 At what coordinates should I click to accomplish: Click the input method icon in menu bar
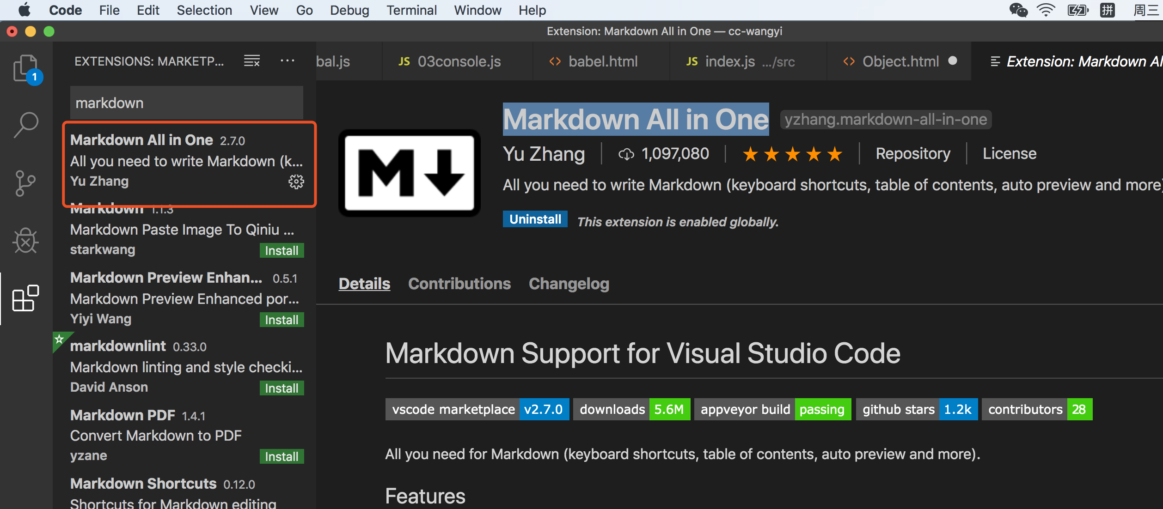tap(1108, 10)
